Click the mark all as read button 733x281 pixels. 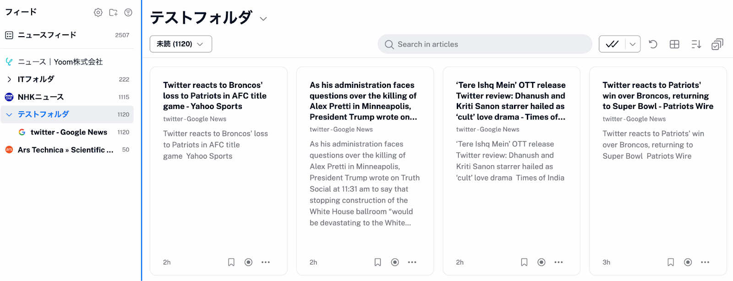(x=612, y=44)
